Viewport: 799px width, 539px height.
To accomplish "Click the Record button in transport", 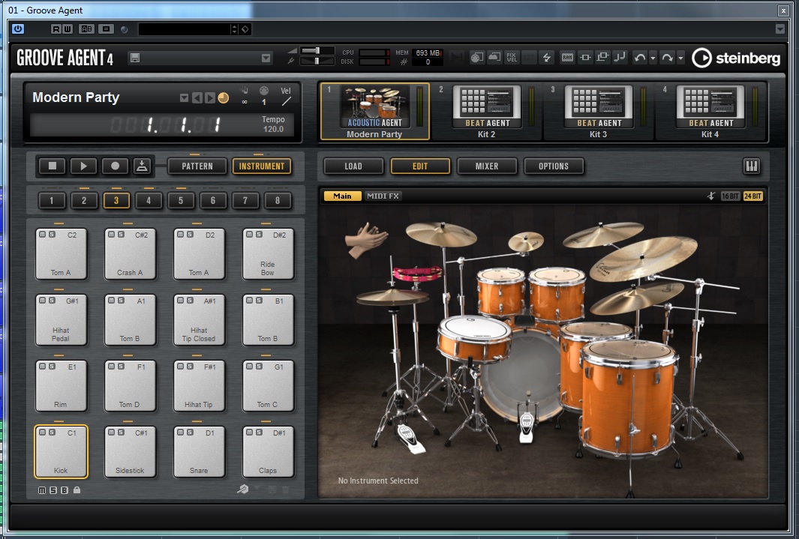I will 115,166.
